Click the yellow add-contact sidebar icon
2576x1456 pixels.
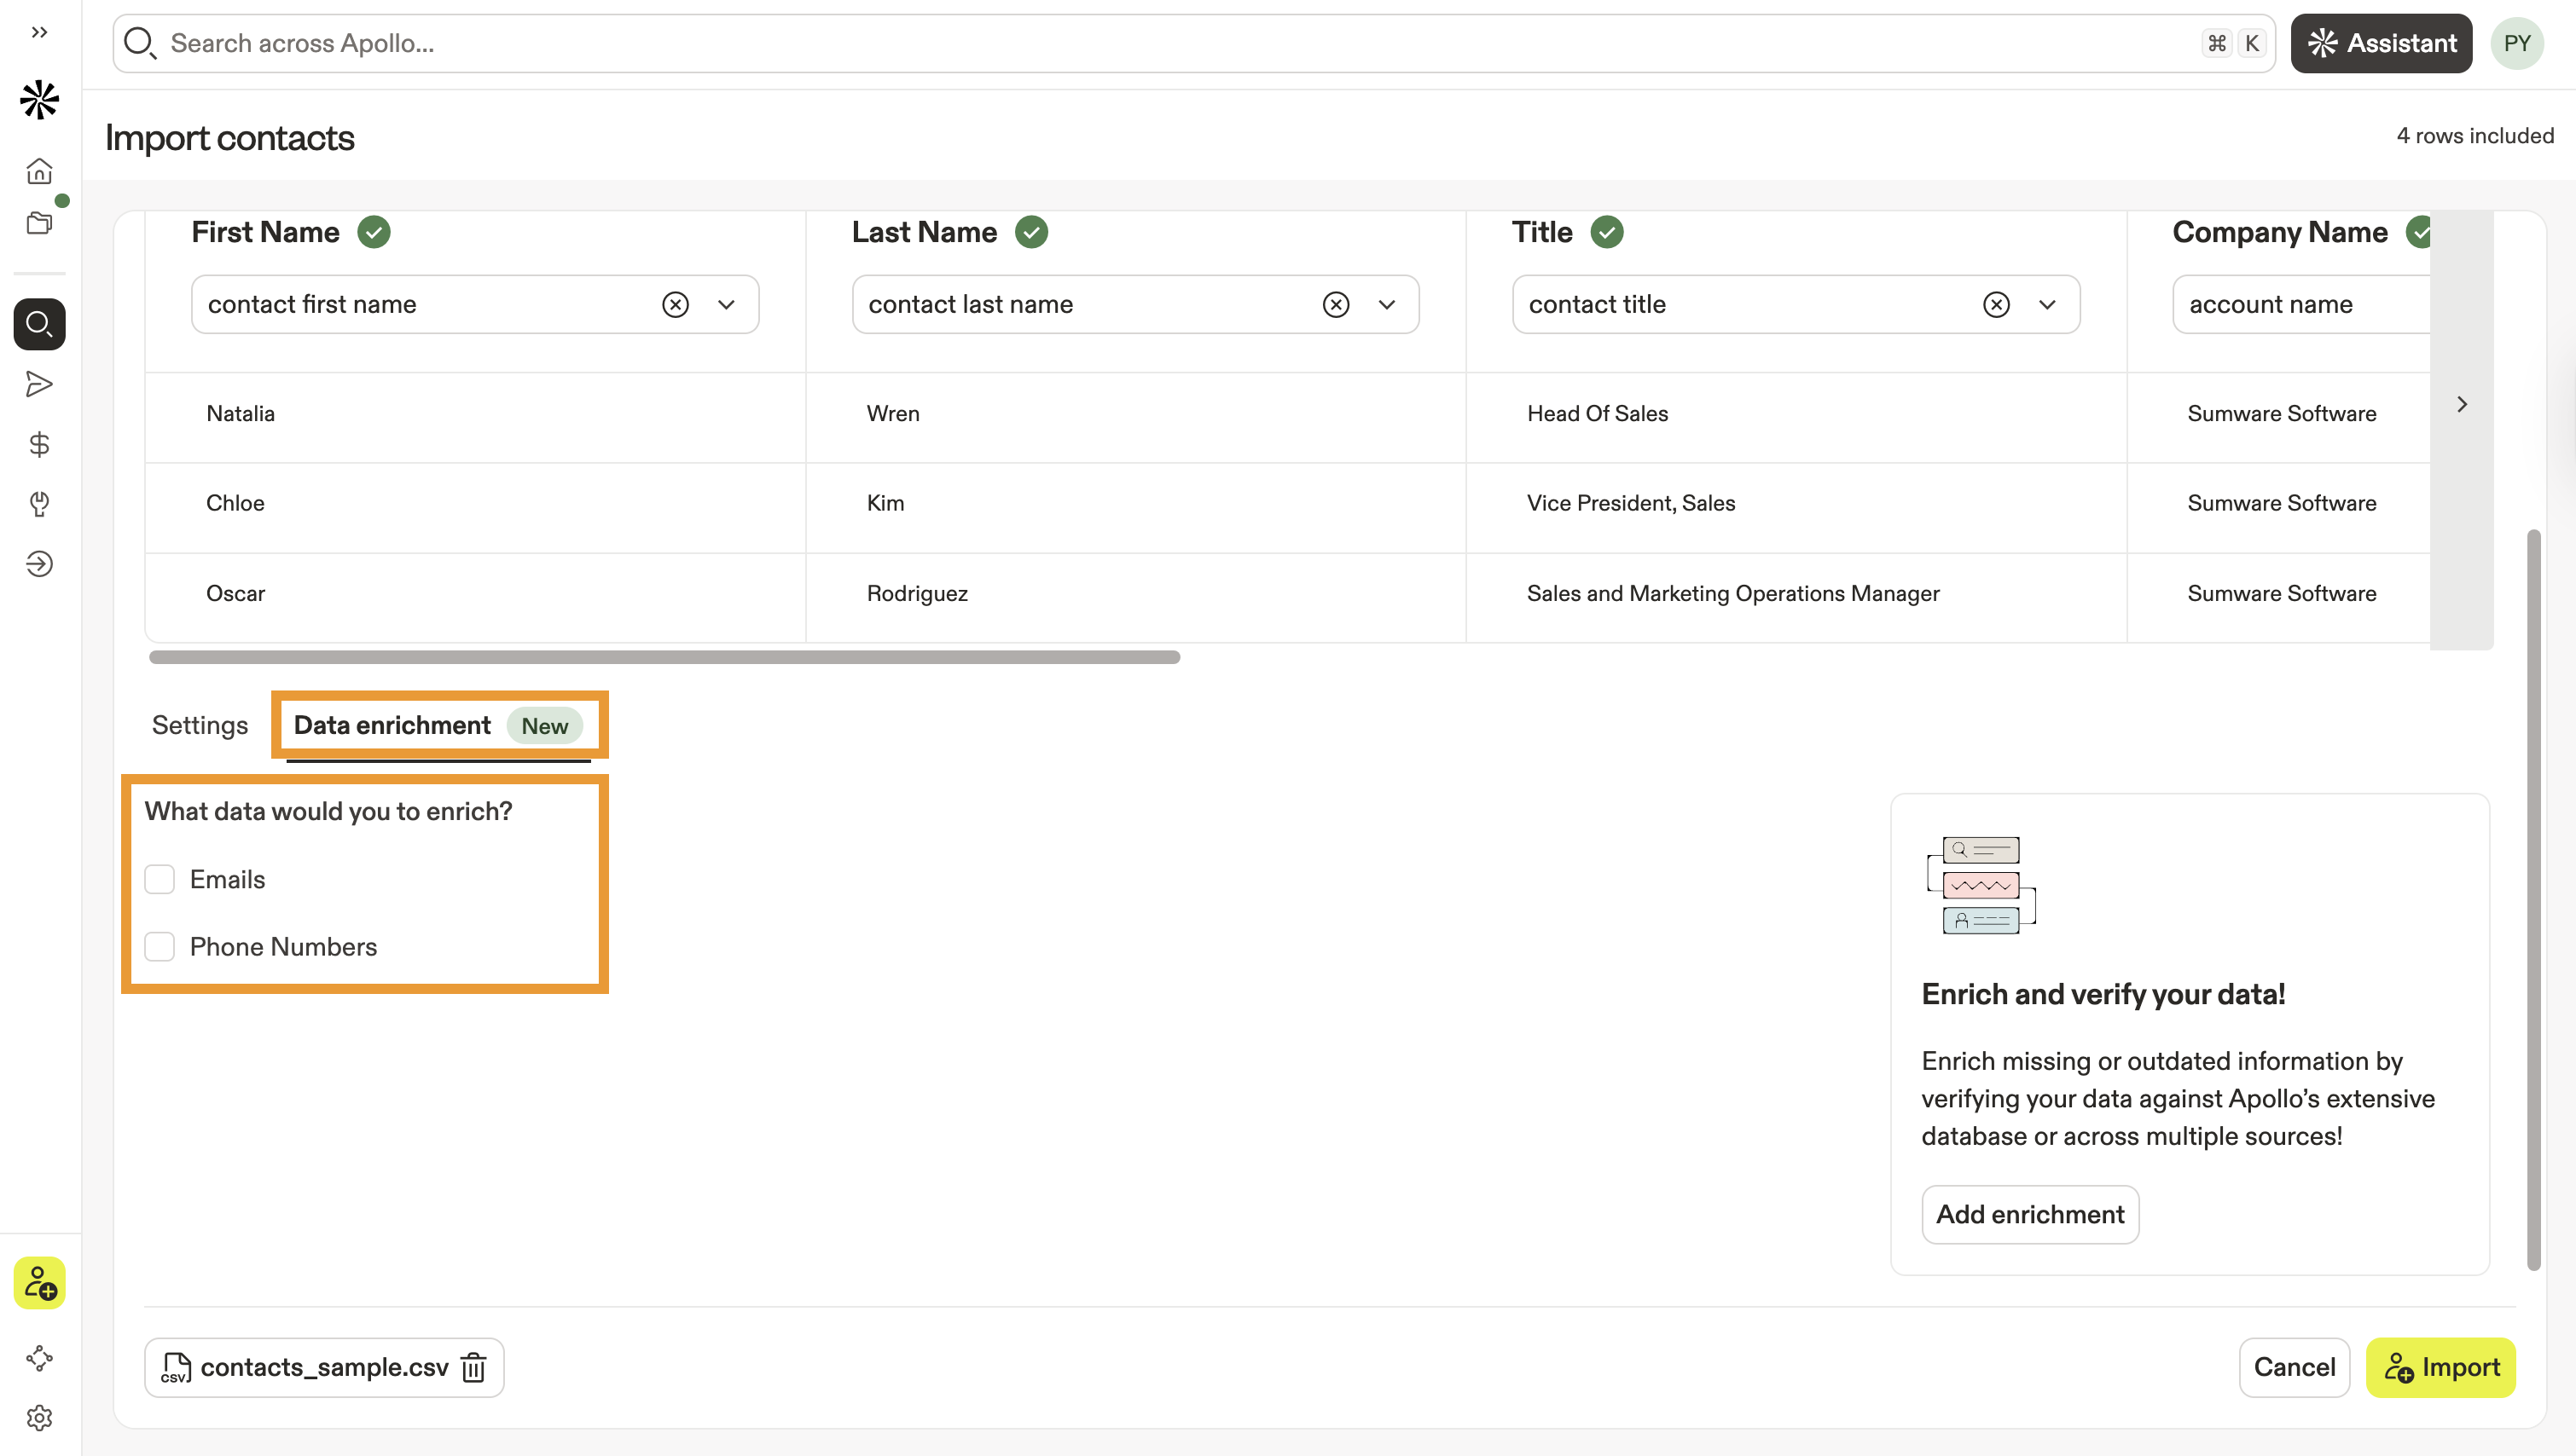point(39,1282)
